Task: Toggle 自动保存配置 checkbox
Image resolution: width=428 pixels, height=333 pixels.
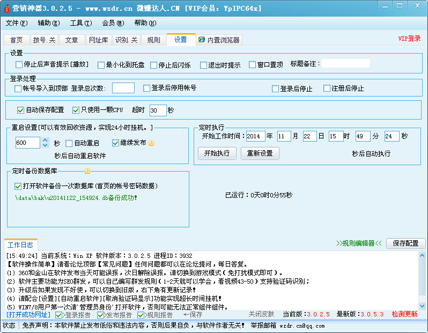Action: (x=21, y=110)
